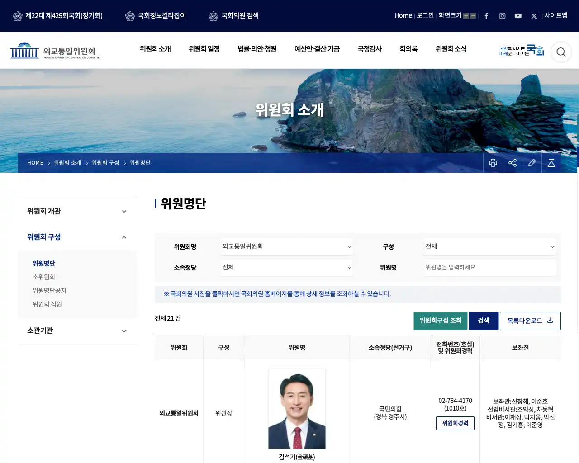The height and width of the screenshot is (463, 579).
Task: Decrease screen size with minus icon
Action: (473, 16)
